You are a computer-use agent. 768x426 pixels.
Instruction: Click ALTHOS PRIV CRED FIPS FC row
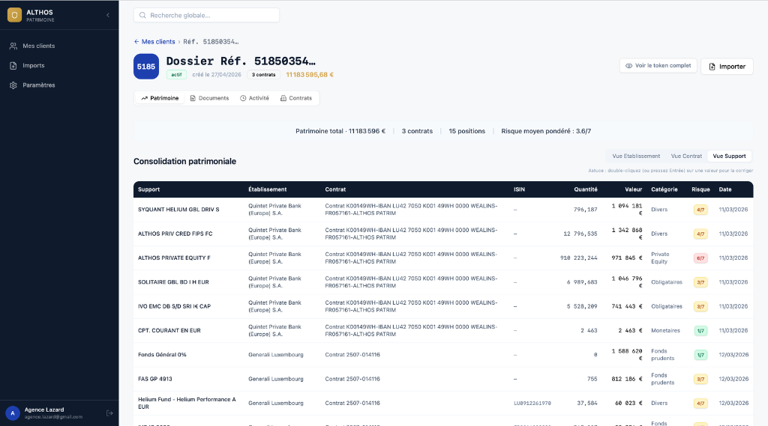point(443,234)
